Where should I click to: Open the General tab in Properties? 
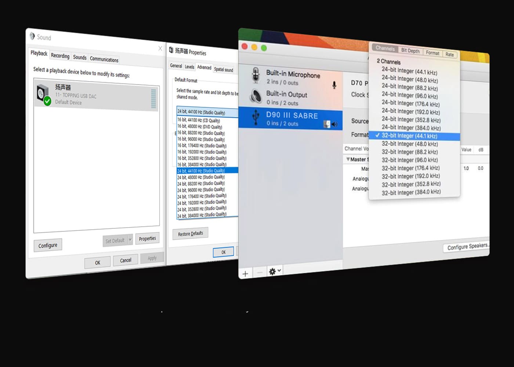click(x=176, y=66)
